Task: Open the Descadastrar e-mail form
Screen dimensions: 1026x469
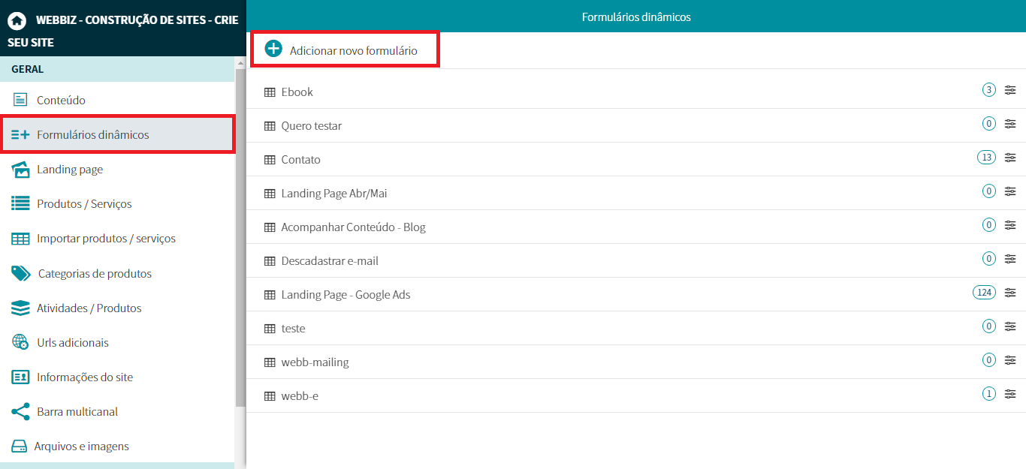Action: 330,261
